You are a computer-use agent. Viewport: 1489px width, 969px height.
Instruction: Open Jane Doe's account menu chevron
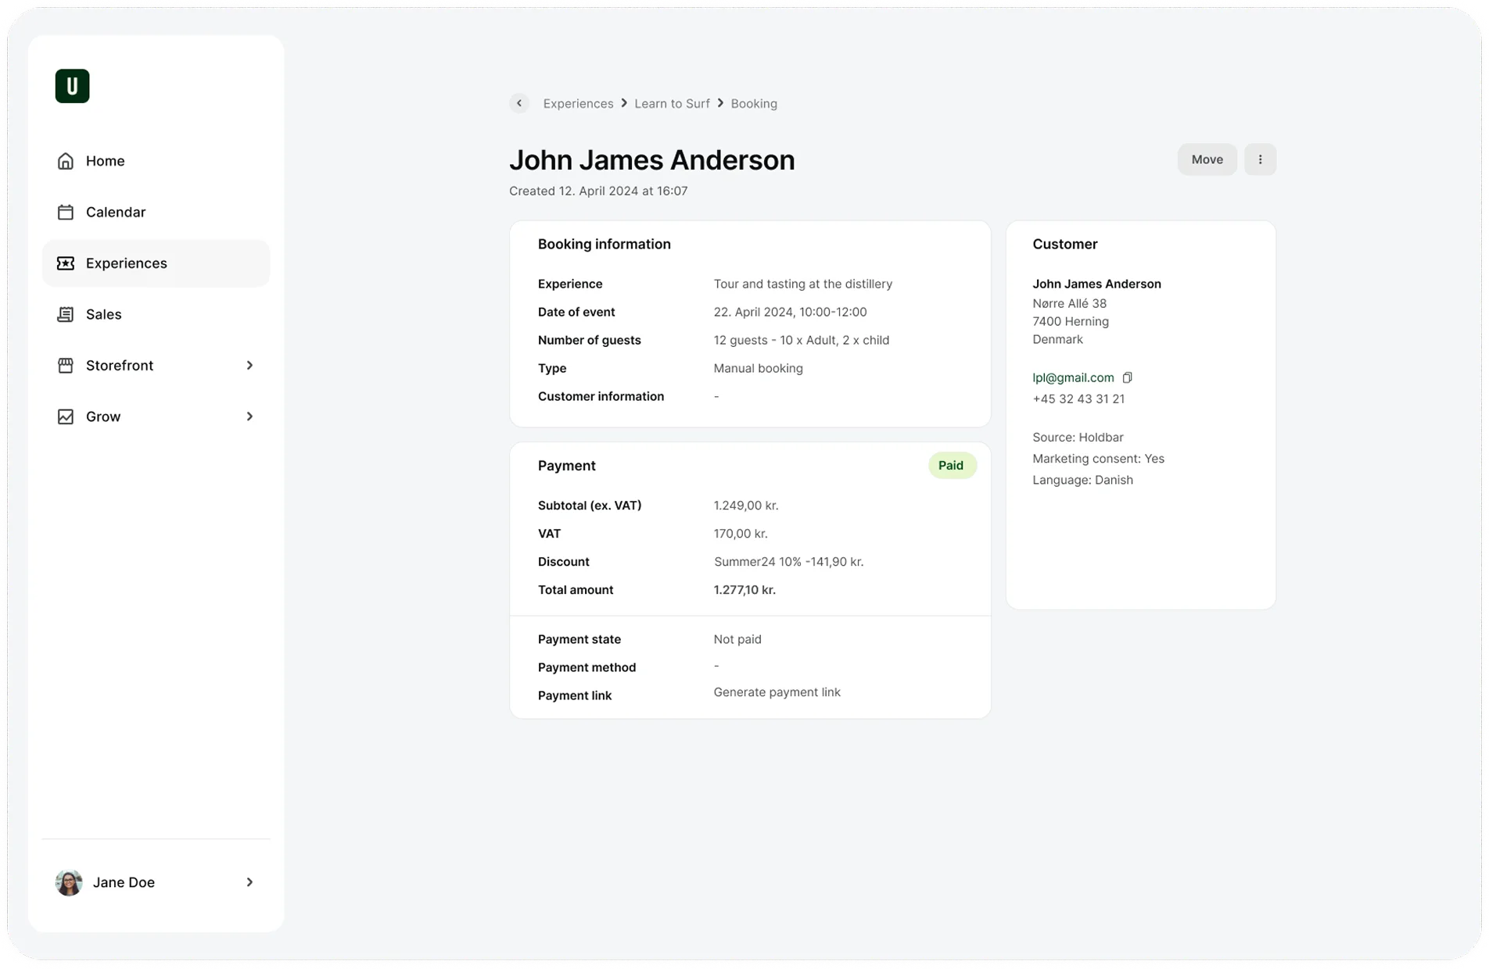coord(249,881)
